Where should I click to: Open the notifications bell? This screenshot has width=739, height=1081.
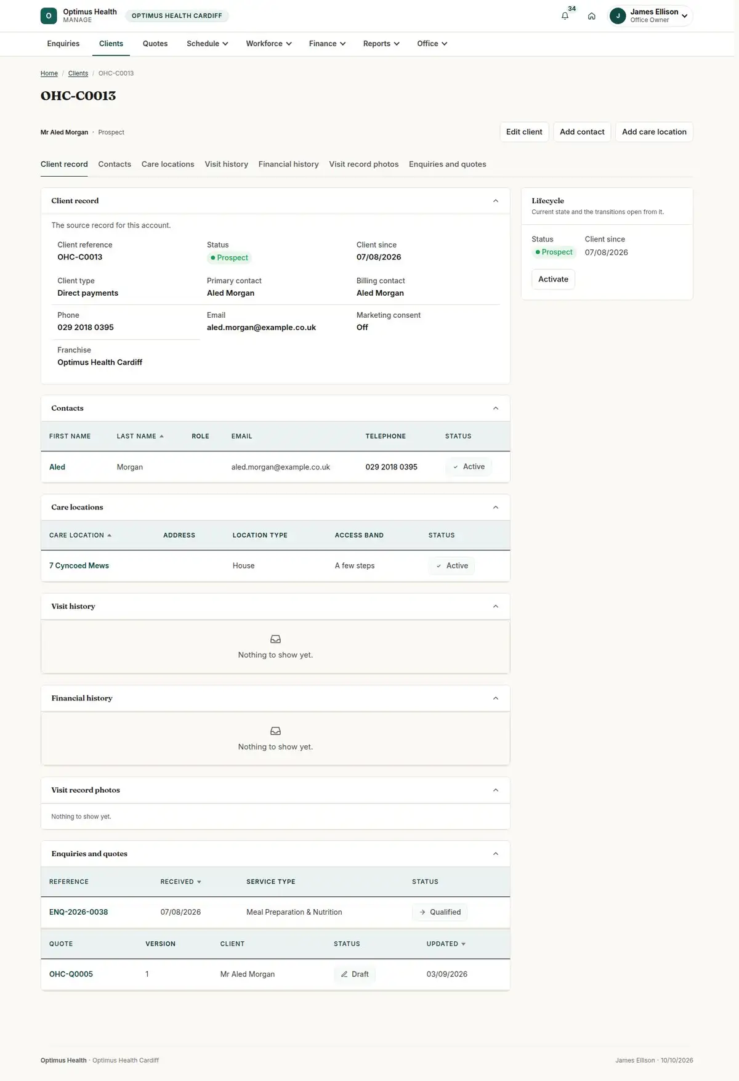point(565,16)
